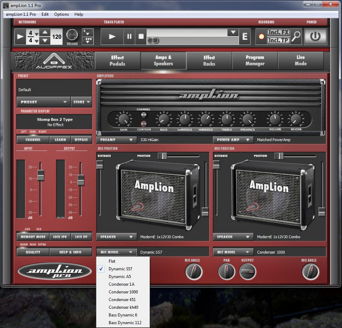Open the left SPEAKER dropdown
Screen dimensions: 342x328
(116, 237)
